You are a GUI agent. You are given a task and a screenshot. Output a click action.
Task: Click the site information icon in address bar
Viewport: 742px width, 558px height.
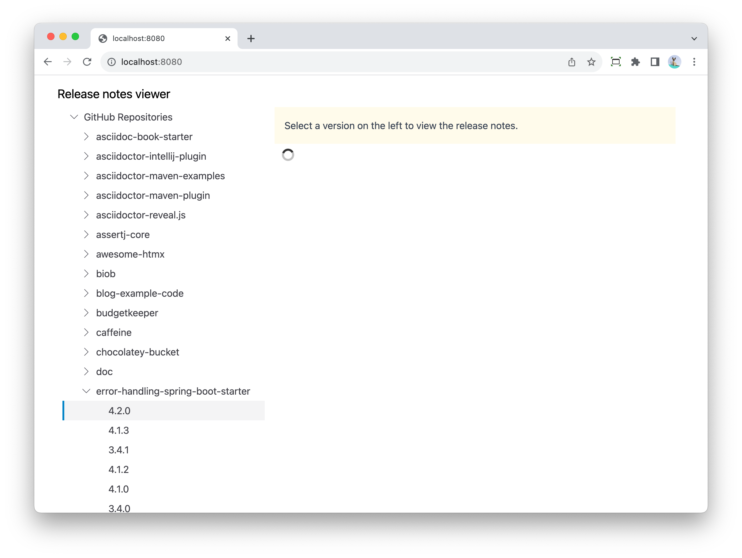click(112, 62)
